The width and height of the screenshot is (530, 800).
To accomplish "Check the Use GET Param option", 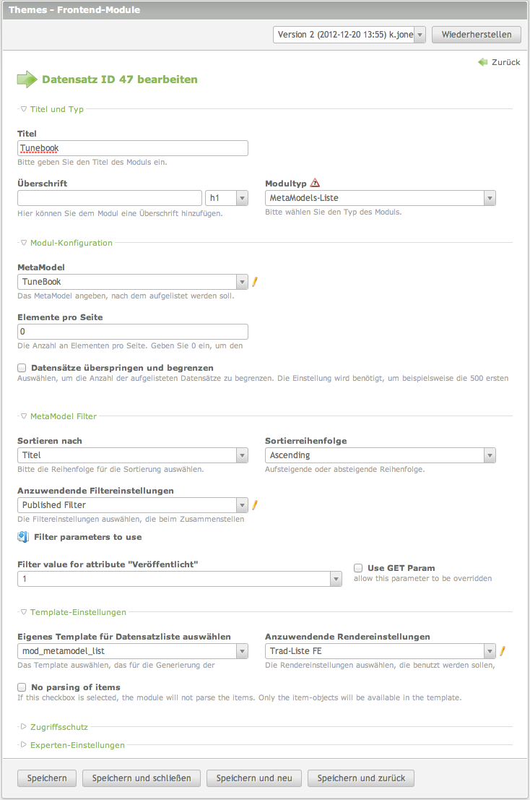I will [357, 567].
